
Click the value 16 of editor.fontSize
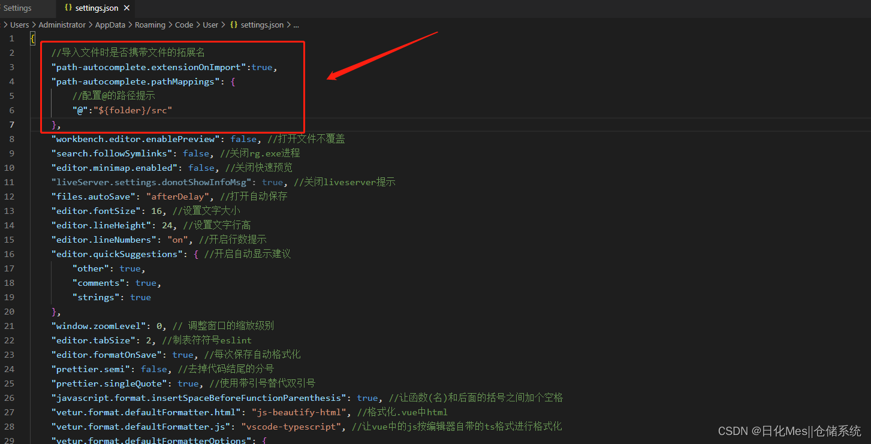click(156, 211)
